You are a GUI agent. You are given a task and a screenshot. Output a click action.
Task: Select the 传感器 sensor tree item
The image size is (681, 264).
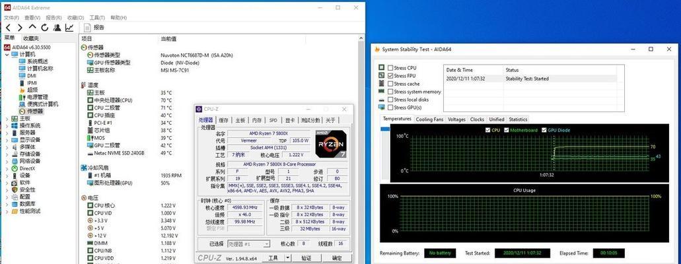click(35, 111)
